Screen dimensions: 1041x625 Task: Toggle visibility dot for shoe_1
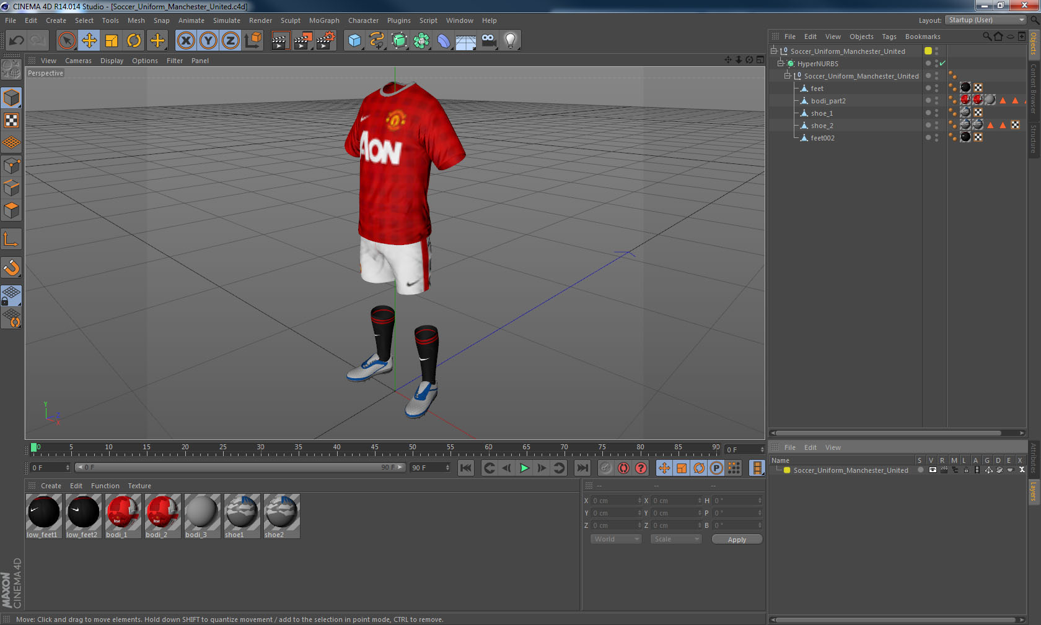[x=928, y=113]
